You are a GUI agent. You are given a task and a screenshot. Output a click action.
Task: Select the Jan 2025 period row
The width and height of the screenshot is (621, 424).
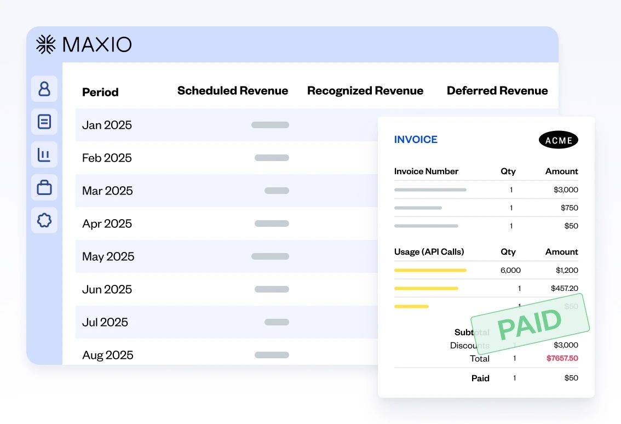pos(107,125)
